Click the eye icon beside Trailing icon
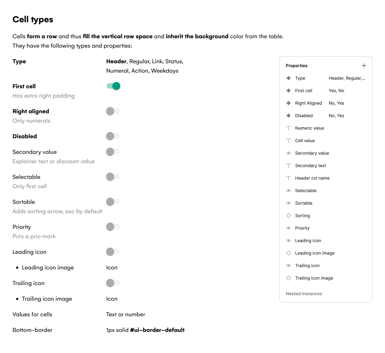 (289, 266)
